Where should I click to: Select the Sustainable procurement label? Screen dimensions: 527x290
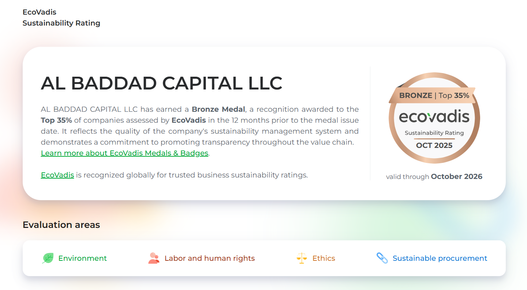coord(440,258)
